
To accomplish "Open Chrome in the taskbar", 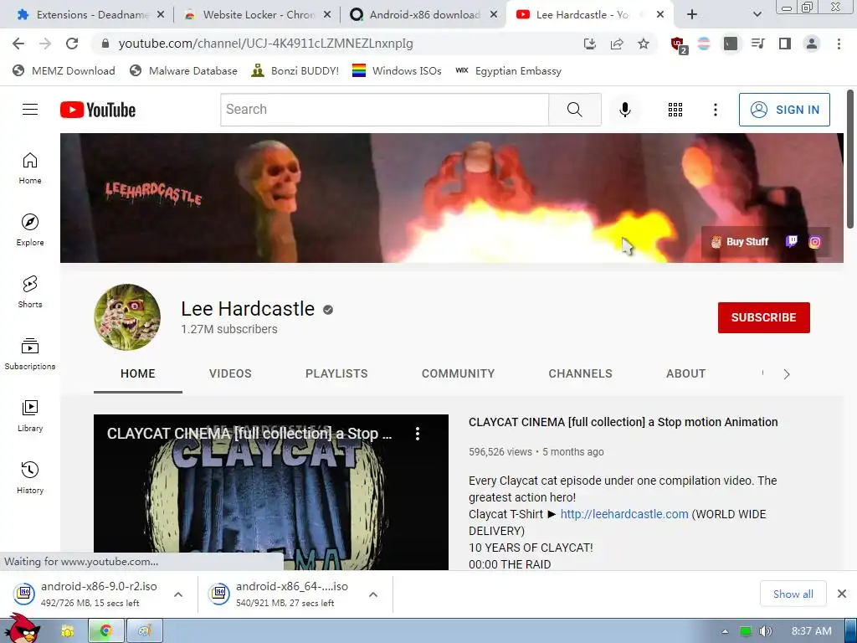I will coord(106,631).
